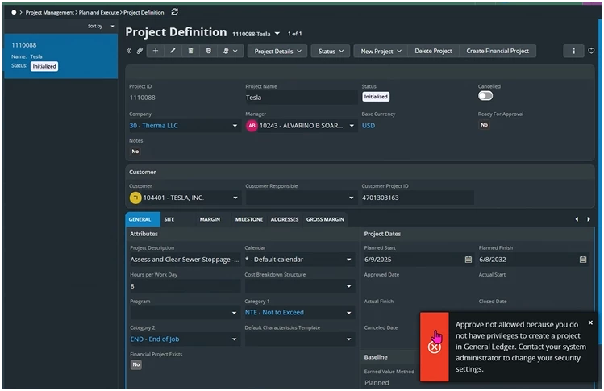Click the refresh icon beside the breadcrumb
Viewport: 604px width, 391px height.
click(175, 12)
